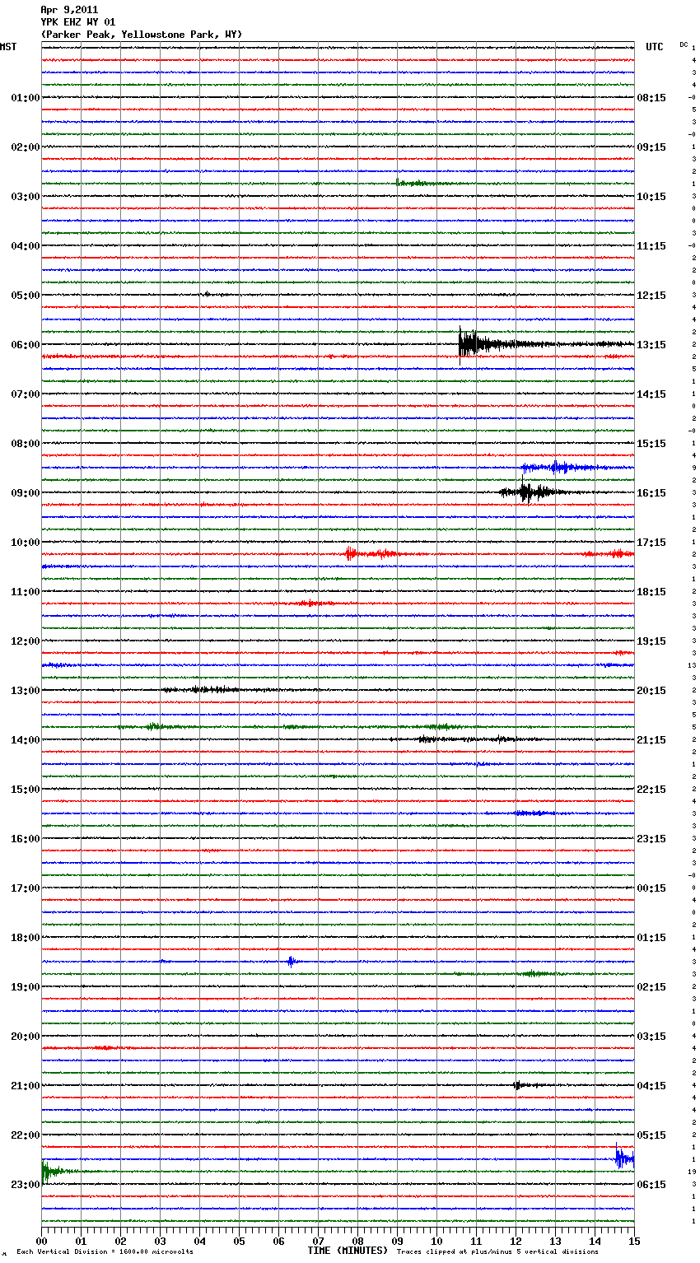Click the UTC column label
Image resolution: width=700 pixels, height=1263 pixels.
coord(654,47)
